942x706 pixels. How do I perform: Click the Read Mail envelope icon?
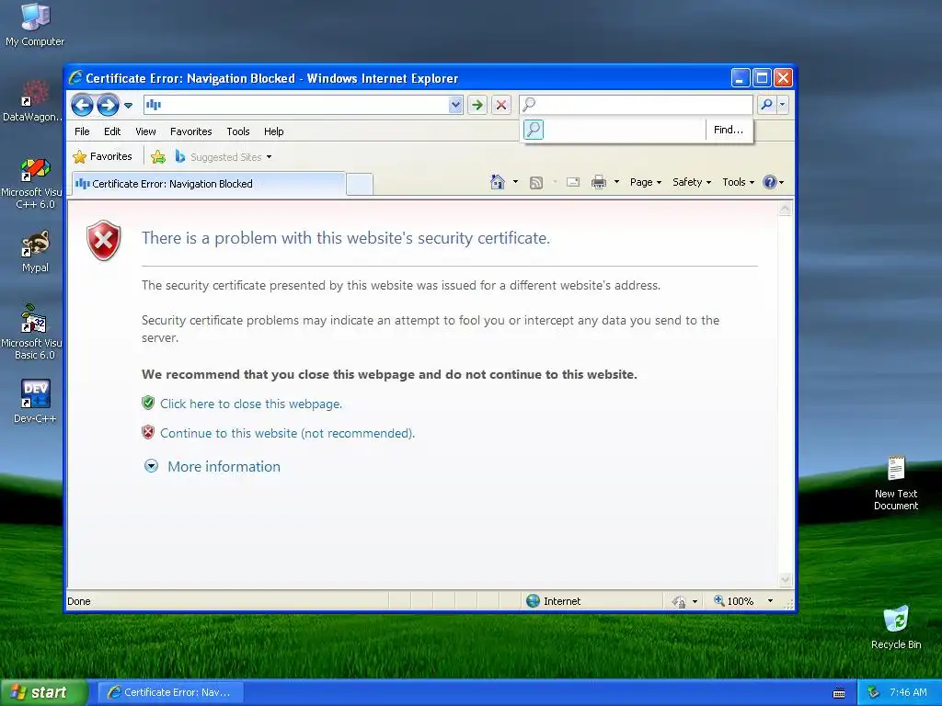(x=573, y=182)
